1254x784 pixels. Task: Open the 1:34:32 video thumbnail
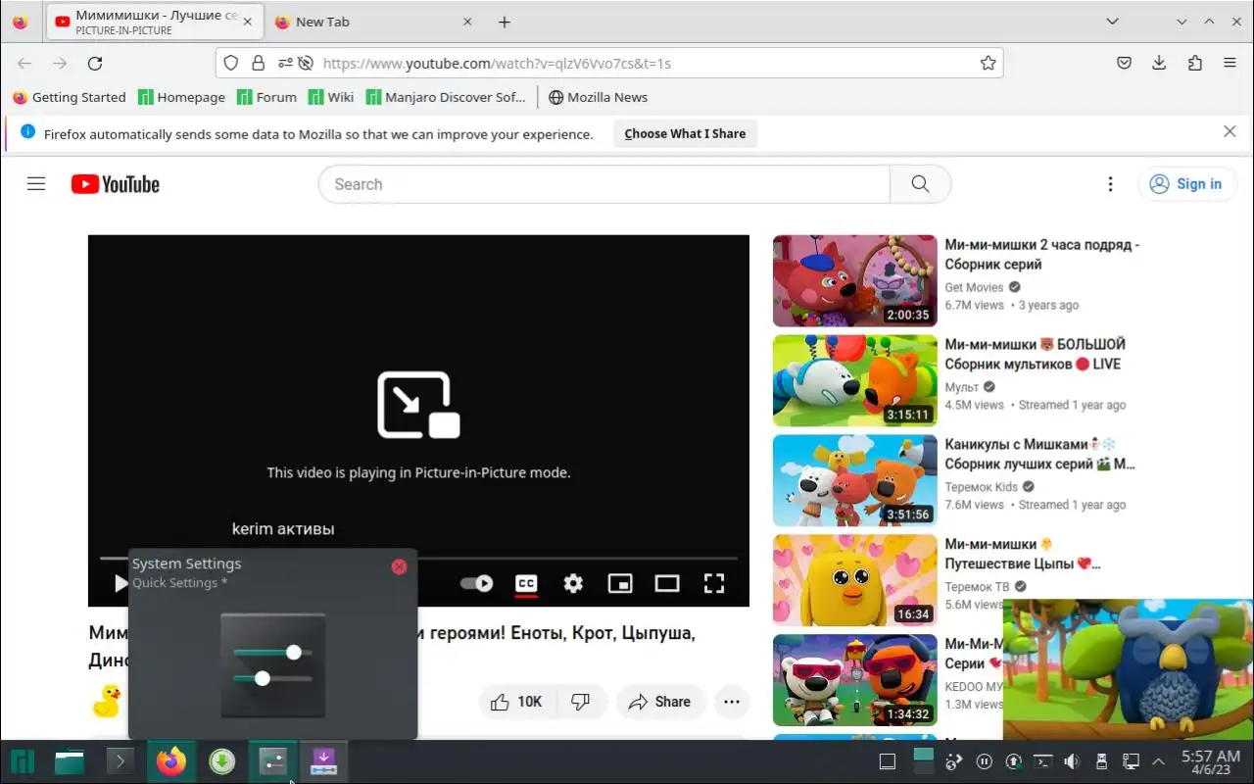coord(854,680)
